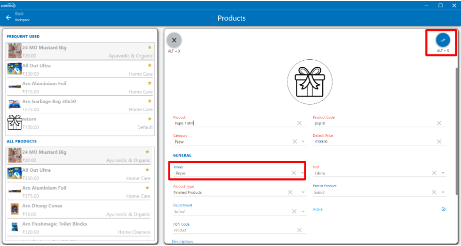Toggle favorite star for All Out Ultra in Frequent Used

click(150, 65)
